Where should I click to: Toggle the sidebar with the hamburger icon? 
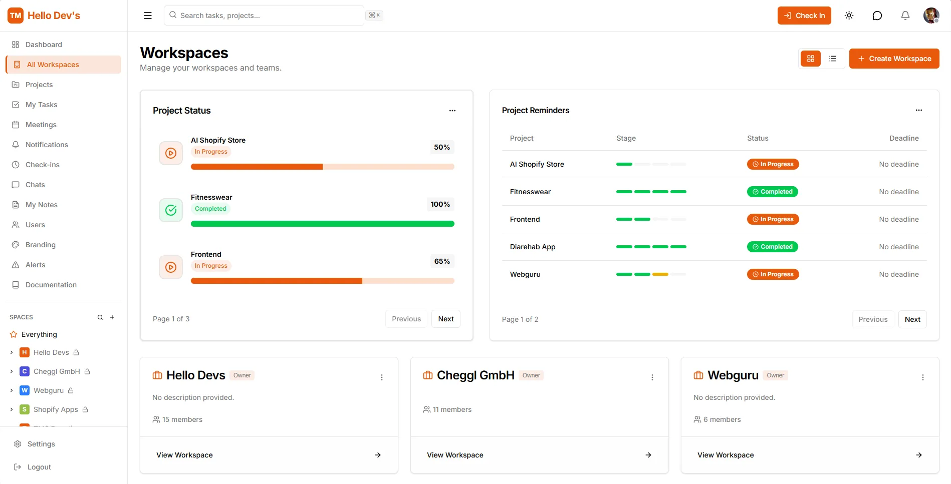148,16
